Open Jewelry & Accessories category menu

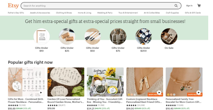pos(40,13)
